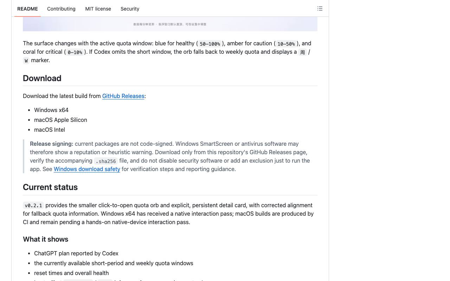Click the 10–50% code badge
The image size is (450, 281).
tap(286, 44)
